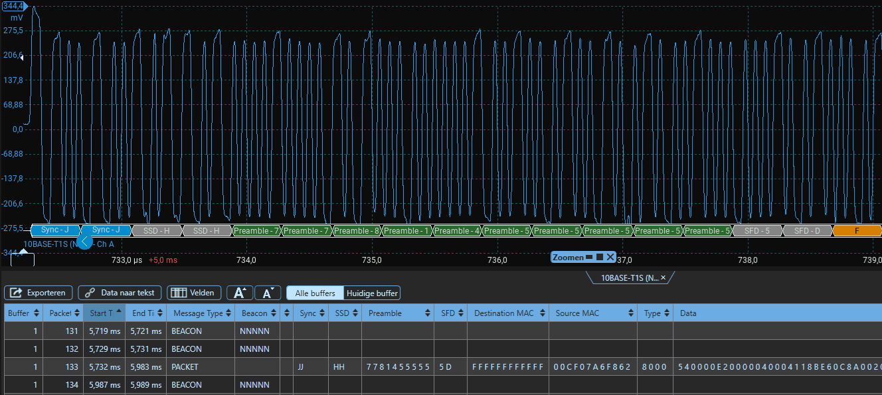Collapse decoder label with blue chevron

pos(84,242)
